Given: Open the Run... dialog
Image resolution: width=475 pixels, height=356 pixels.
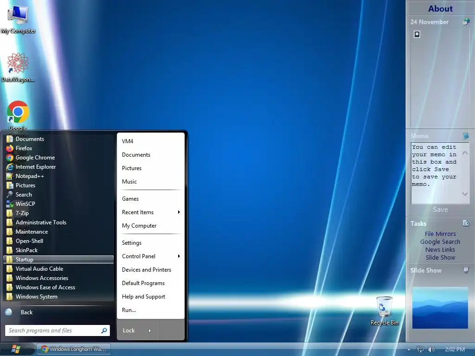Looking at the screenshot, I should [x=151, y=310].
